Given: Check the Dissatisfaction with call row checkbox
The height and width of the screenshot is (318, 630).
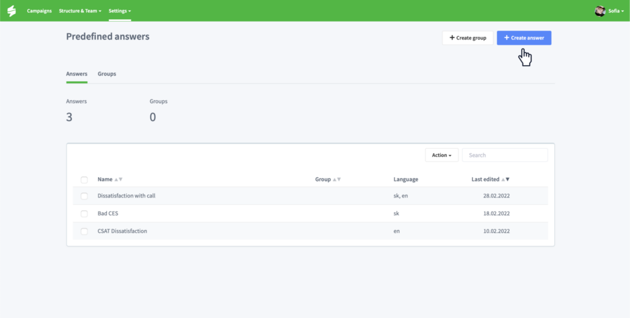Looking at the screenshot, I should (84, 196).
